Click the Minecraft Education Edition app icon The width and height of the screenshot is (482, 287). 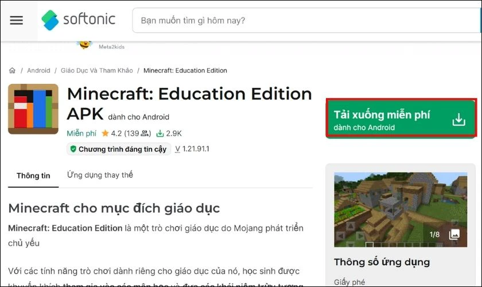click(x=33, y=109)
